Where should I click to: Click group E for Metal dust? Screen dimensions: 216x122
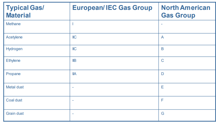pos(162,87)
